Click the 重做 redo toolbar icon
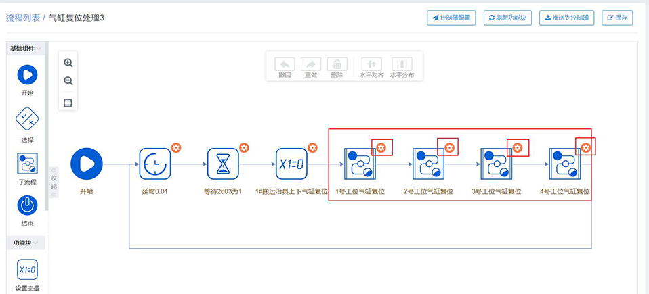The height and width of the screenshot is (294, 649). click(x=311, y=64)
